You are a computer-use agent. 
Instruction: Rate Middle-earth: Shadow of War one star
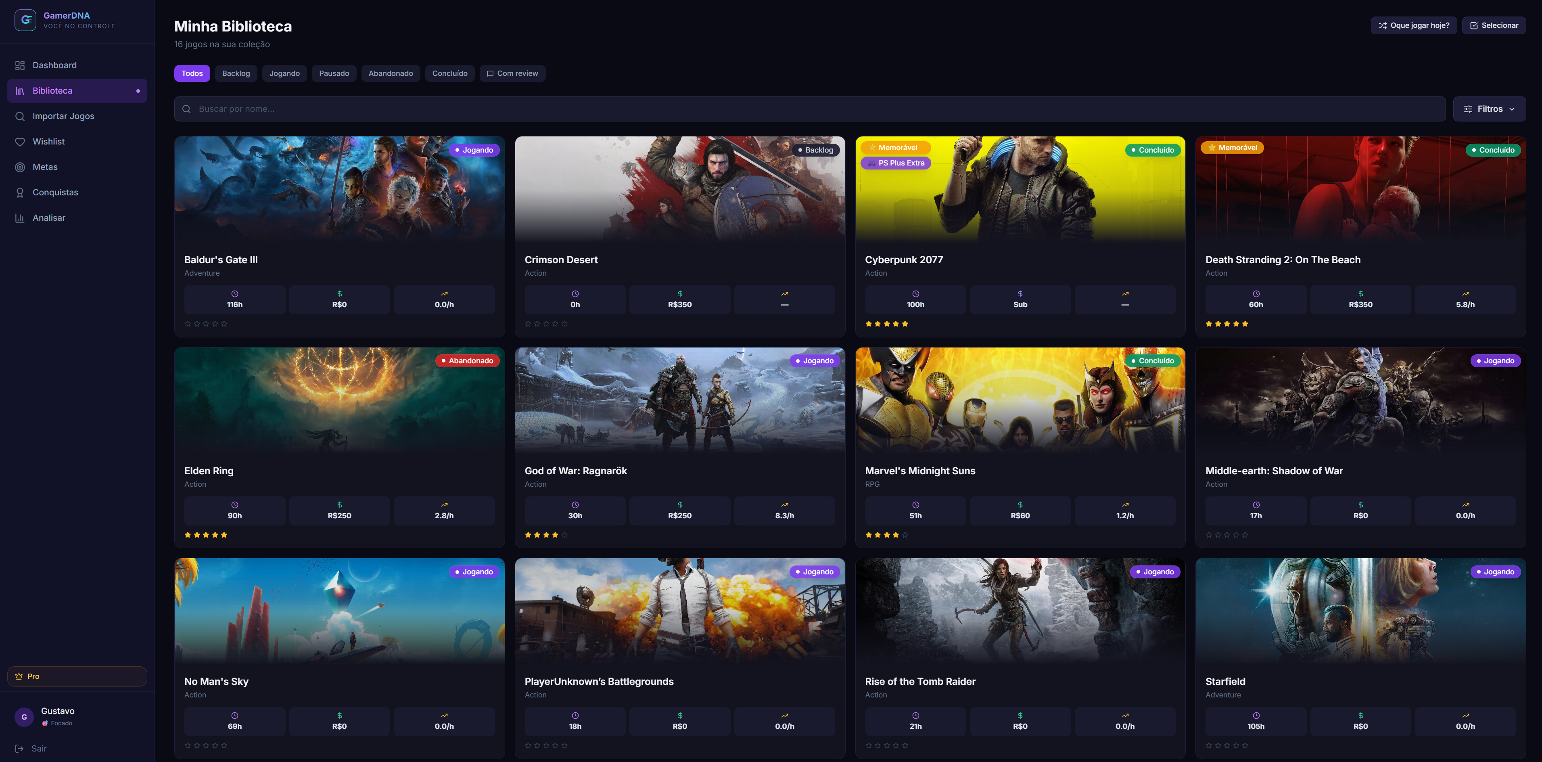click(x=1209, y=535)
